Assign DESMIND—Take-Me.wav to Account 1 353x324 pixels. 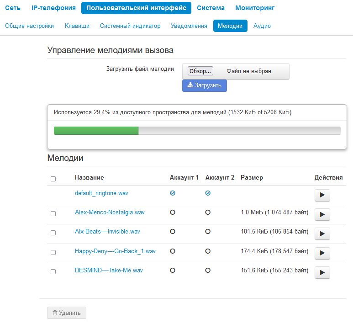coord(173,270)
